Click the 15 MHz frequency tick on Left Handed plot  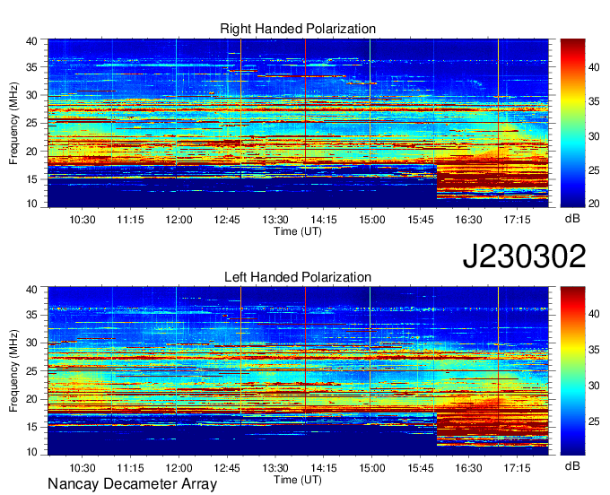tap(32, 428)
